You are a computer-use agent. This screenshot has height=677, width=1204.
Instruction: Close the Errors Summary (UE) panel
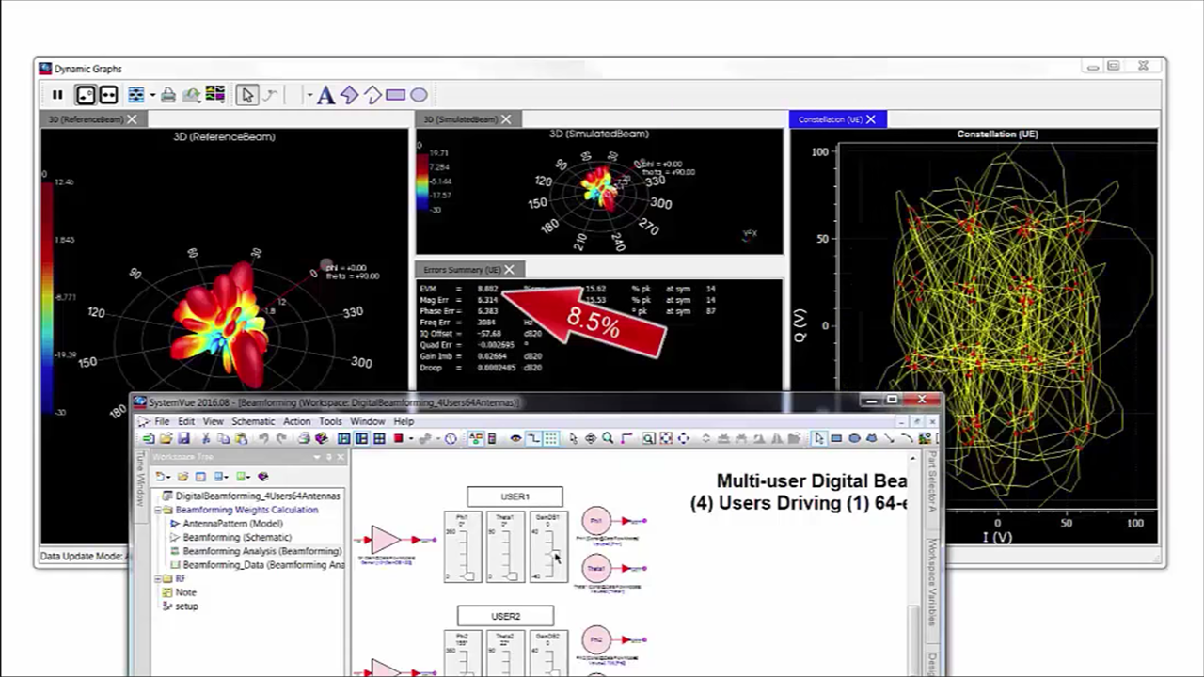(509, 270)
